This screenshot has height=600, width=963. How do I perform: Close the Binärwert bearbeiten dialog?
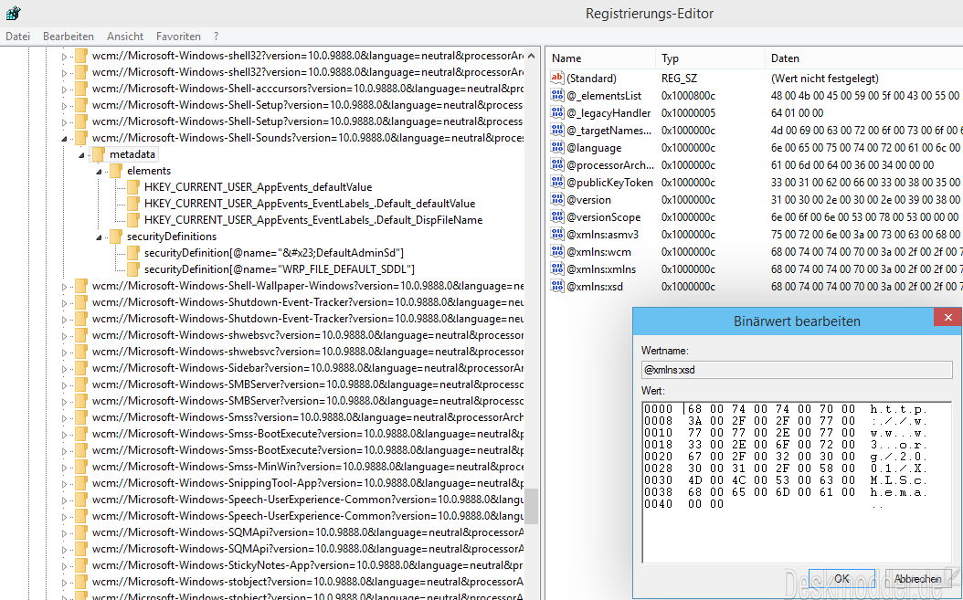tap(948, 318)
